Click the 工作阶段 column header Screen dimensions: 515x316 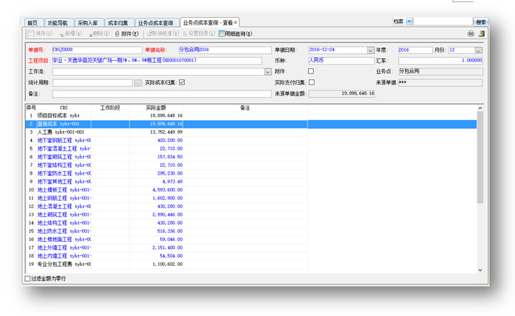click(110, 107)
